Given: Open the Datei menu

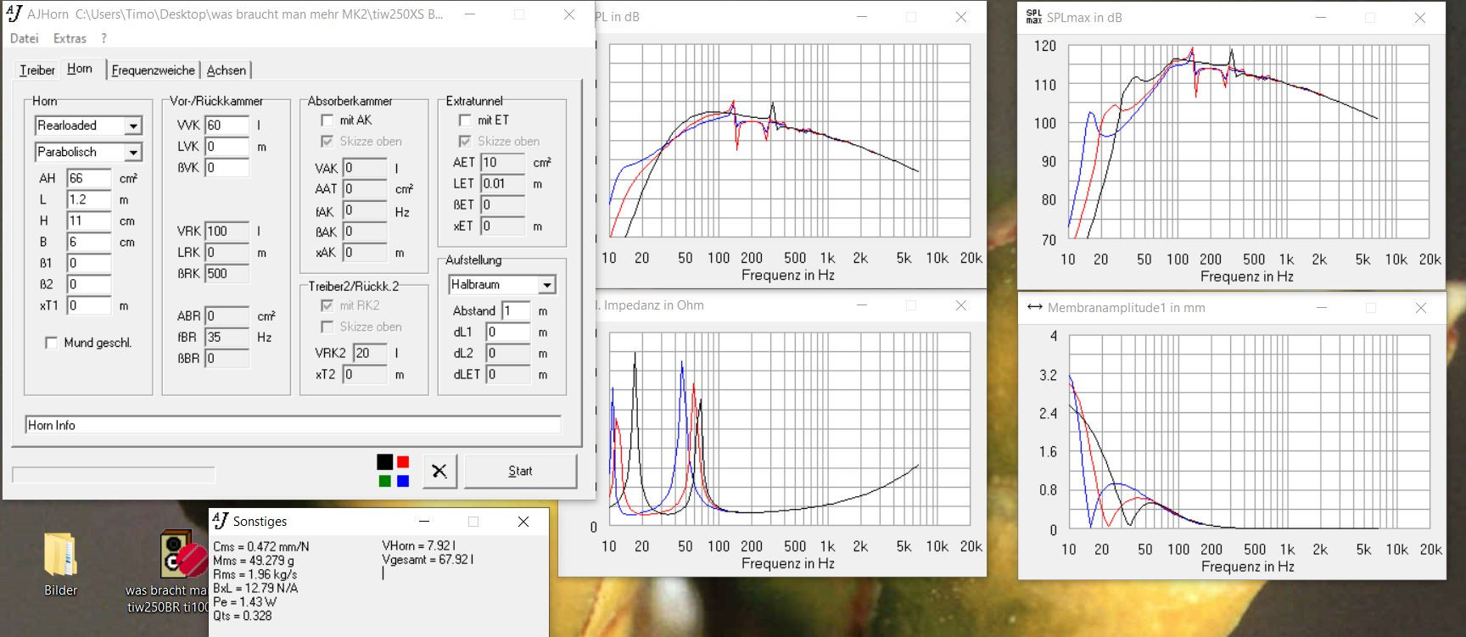Looking at the screenshot, I should coord(24,38).
